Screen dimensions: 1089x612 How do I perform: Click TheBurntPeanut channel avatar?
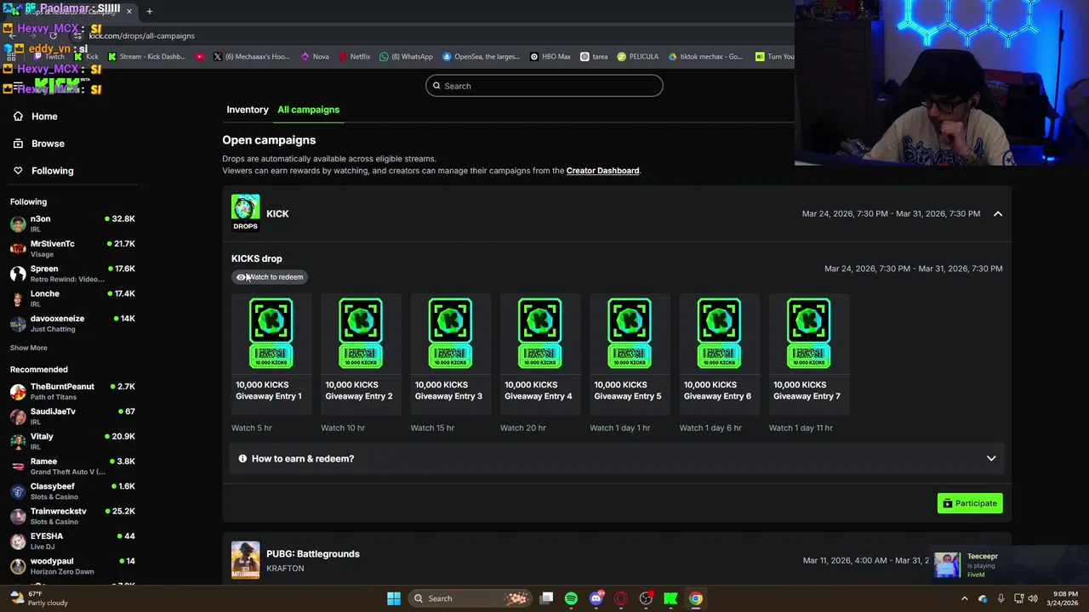point(18,392)
